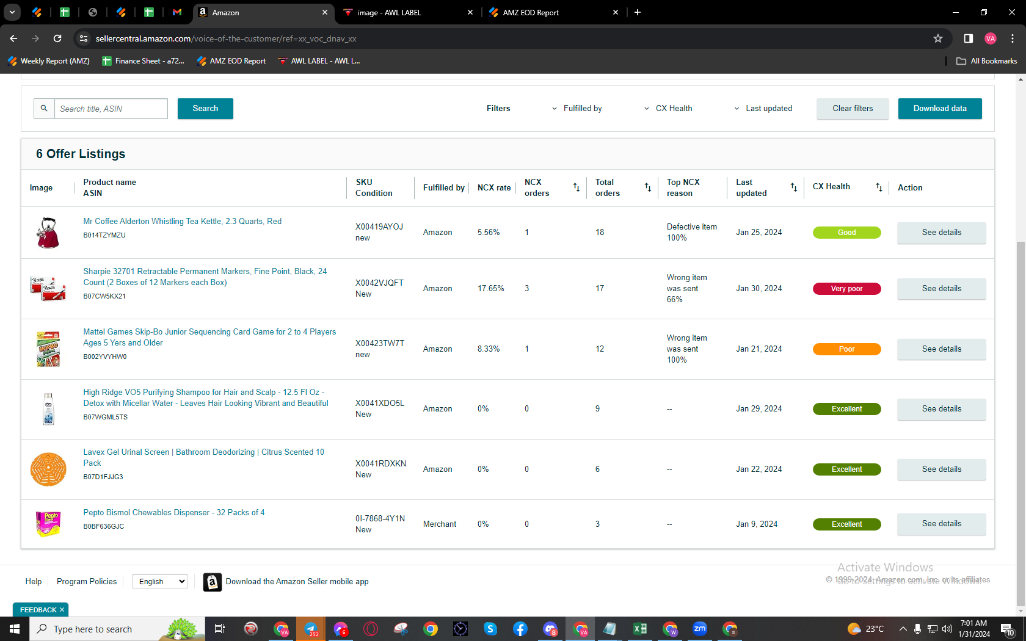The width and height of the screenshot is (1026, 641).
Task: Open the Lavex Gel Urinal Screen link
Action: pos(204,458)
